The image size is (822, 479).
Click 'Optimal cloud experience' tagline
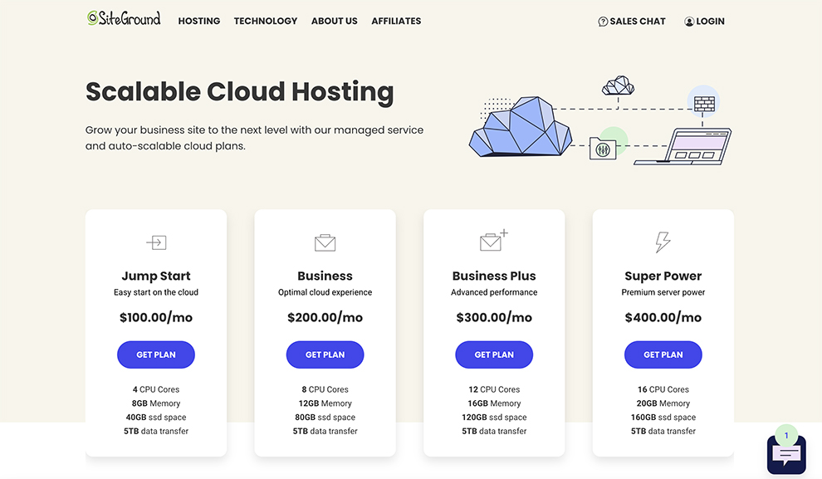325,292
